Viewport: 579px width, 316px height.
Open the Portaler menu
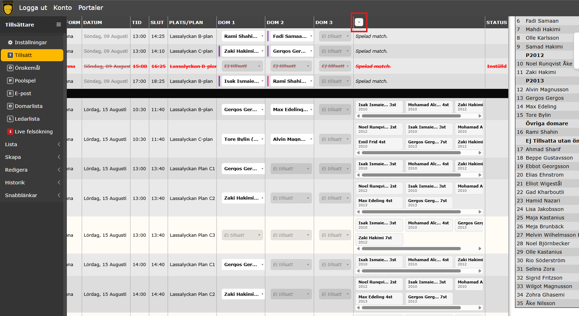click(91, 7)
